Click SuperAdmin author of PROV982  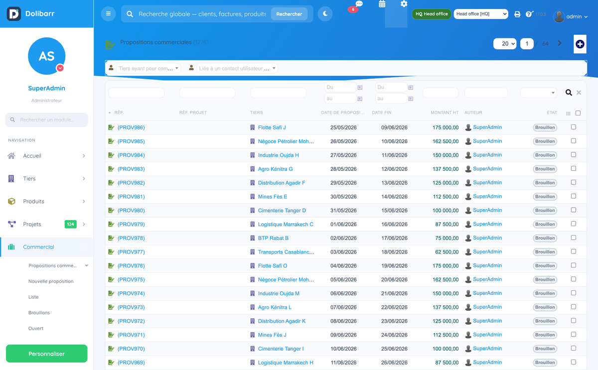(487, 183)
